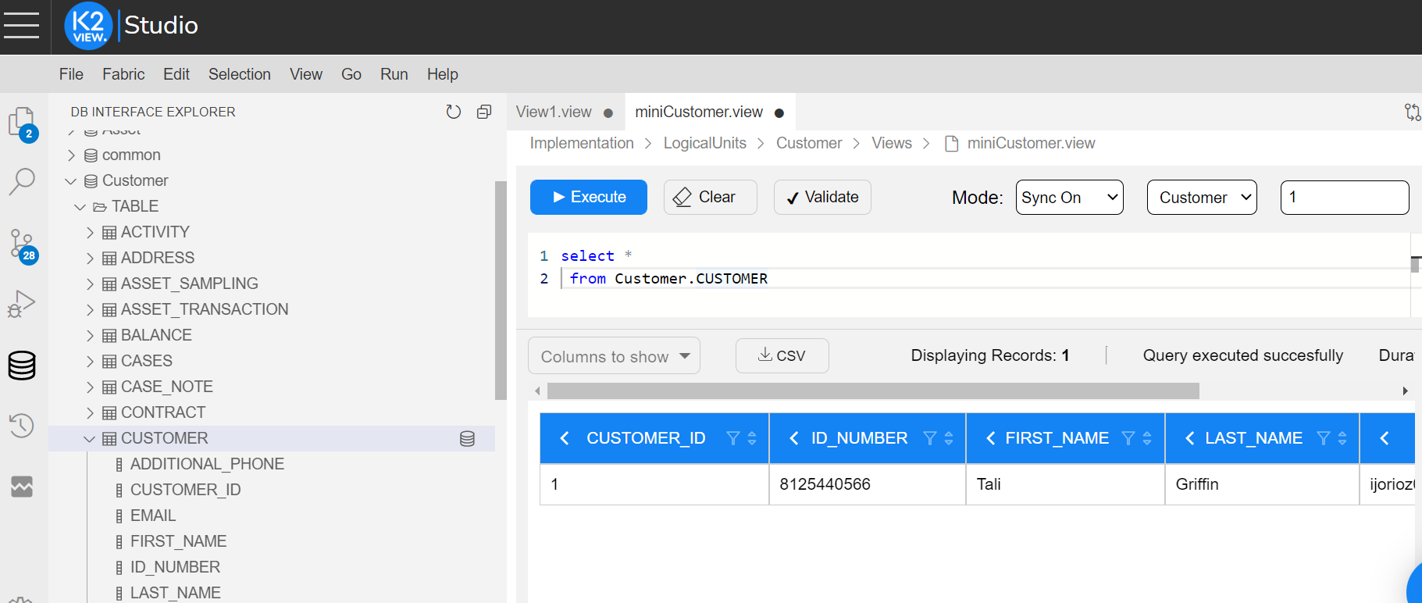The image size is (1422, 603).
Task: Toggle filter on ID_NUMBER column
Action: tap(929, 438)
